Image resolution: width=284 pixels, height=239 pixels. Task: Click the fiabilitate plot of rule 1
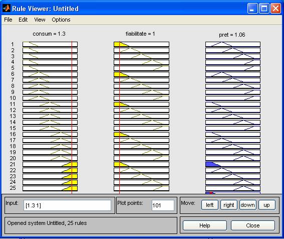(141, 44)
